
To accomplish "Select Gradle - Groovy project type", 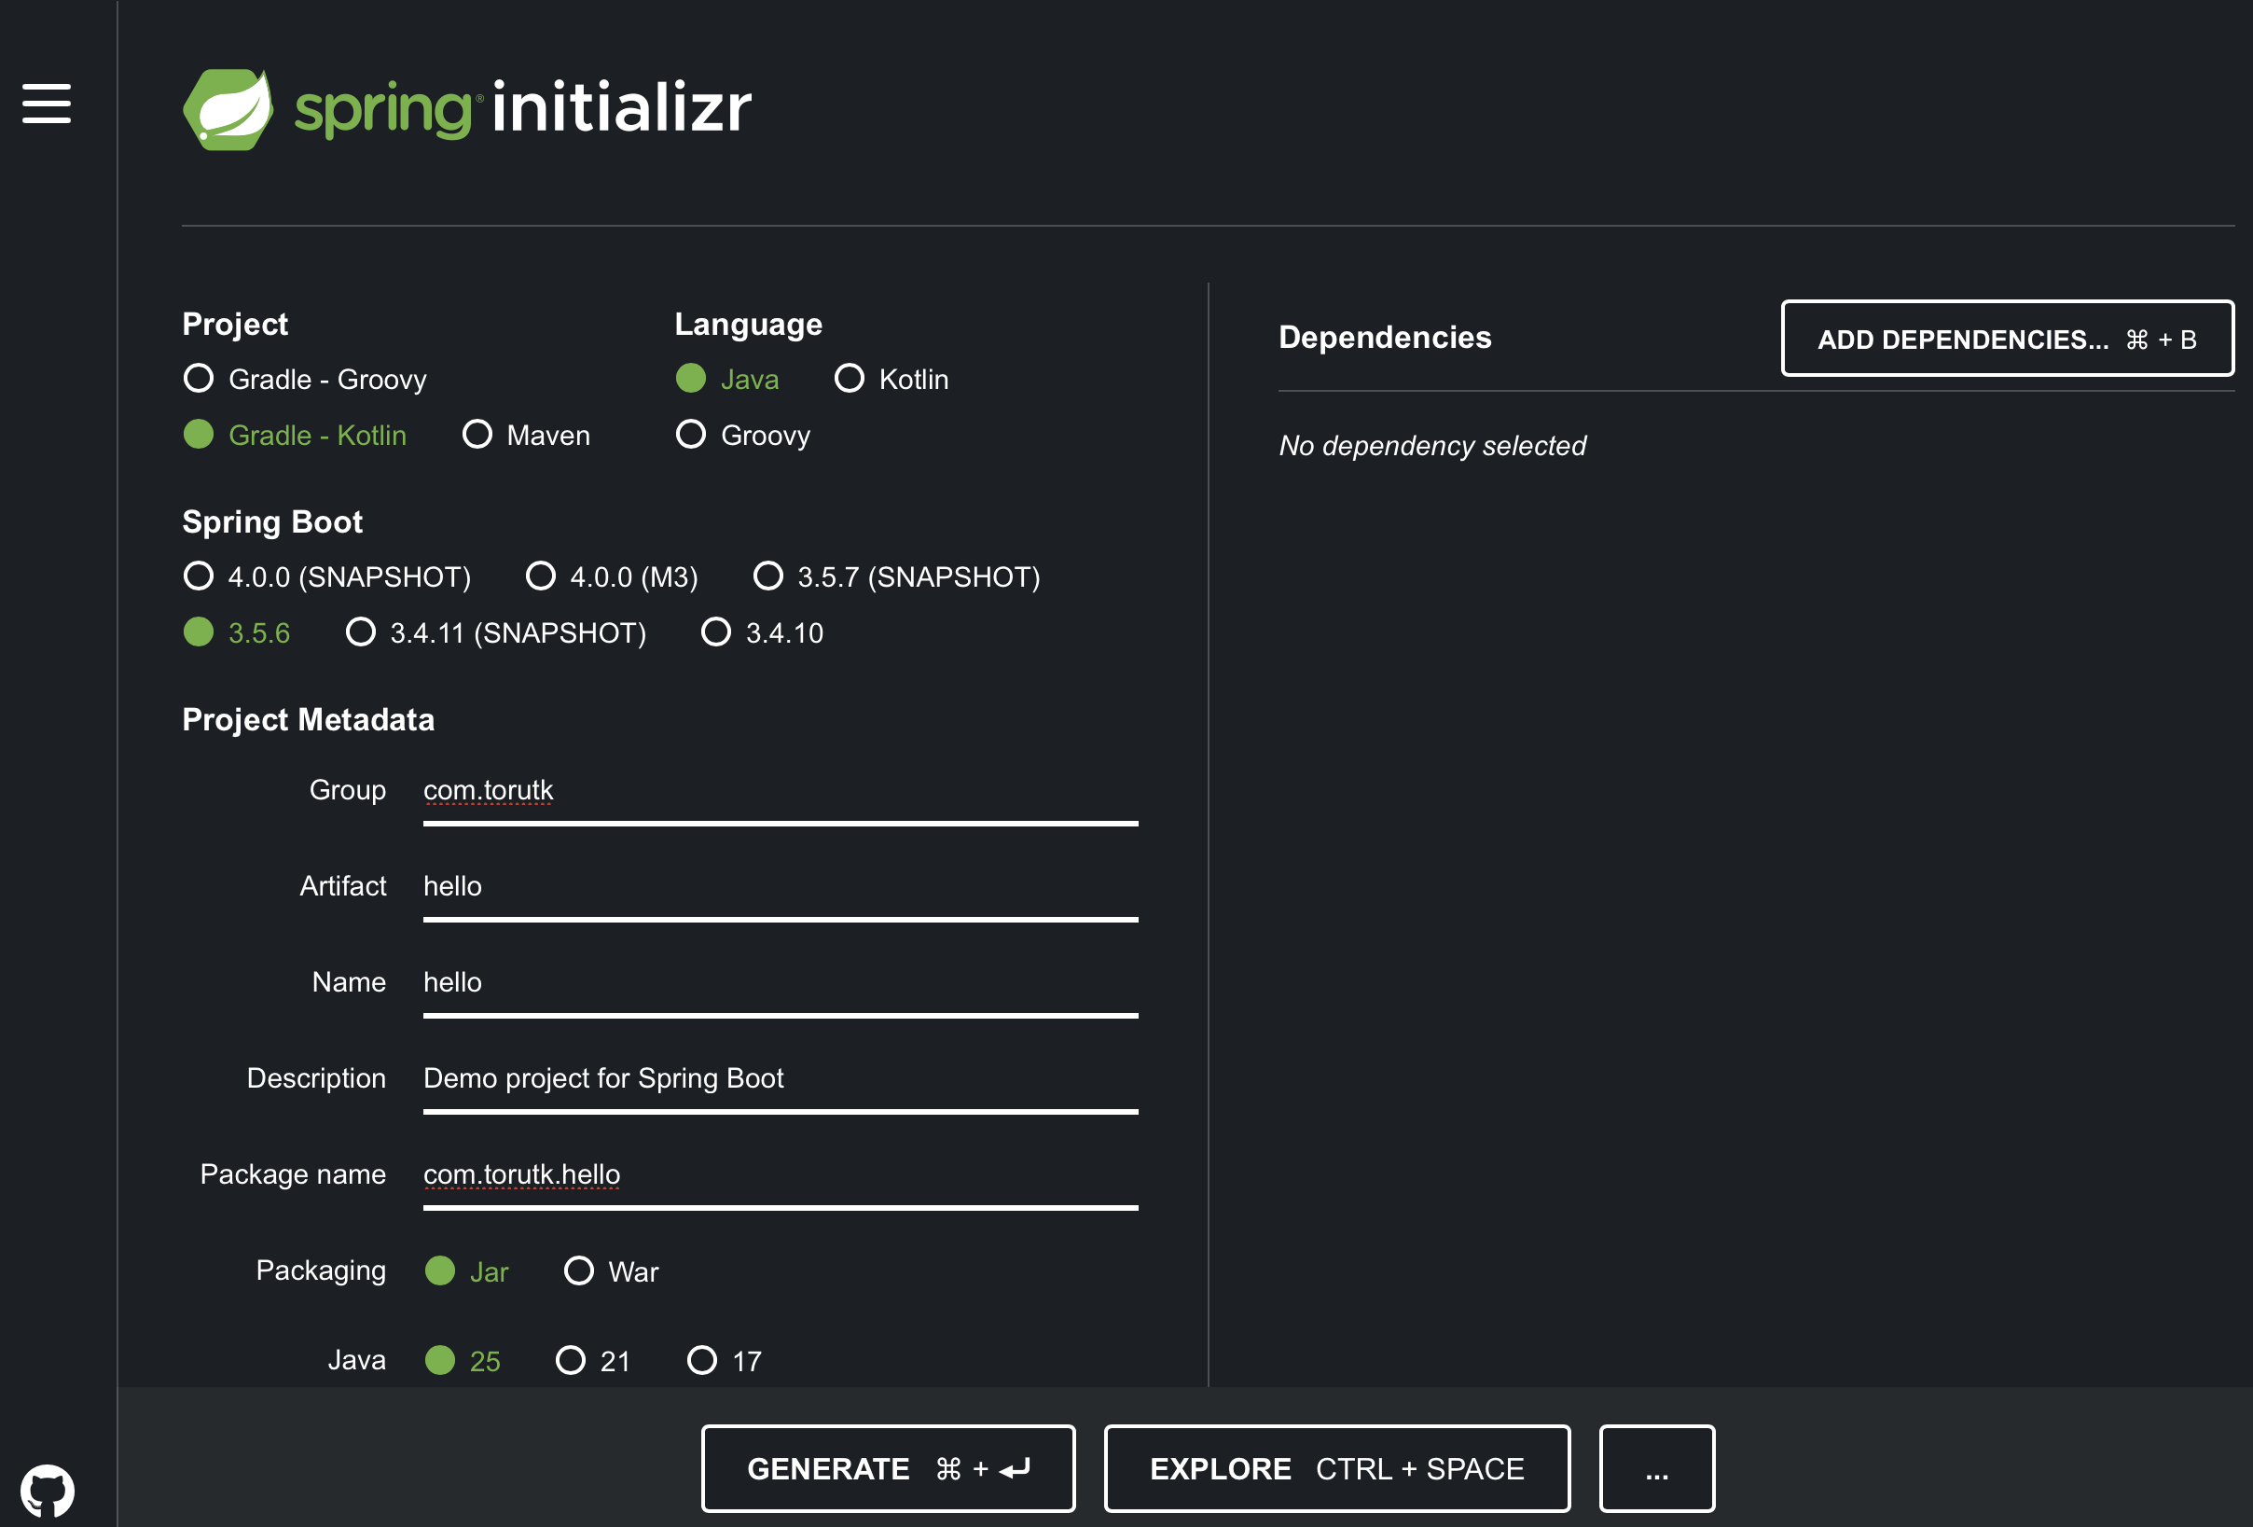I will pos(199,378).
